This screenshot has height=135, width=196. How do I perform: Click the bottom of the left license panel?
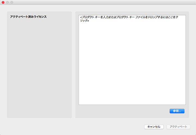click(39, 114)
